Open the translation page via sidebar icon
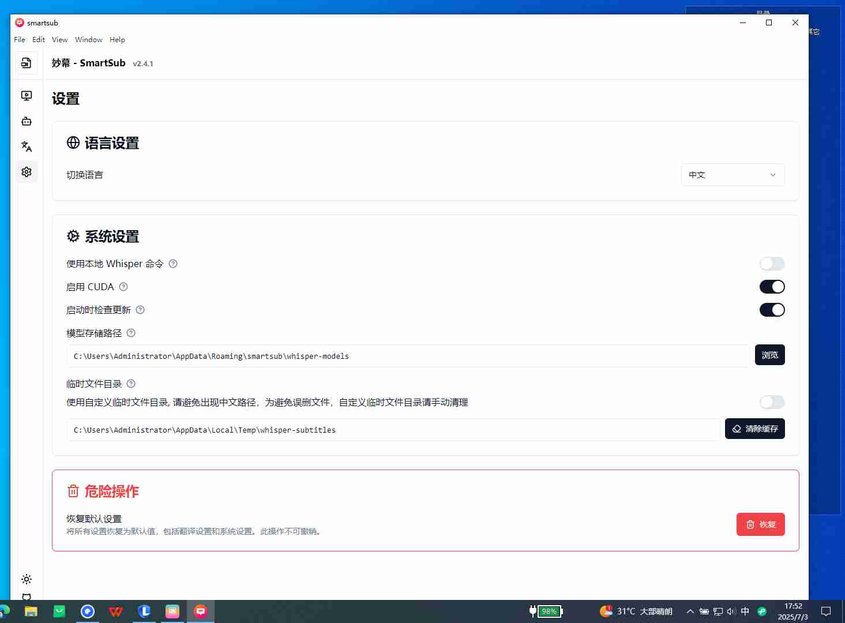This screenshot has width=845, height=623. (x=26, y=147)
